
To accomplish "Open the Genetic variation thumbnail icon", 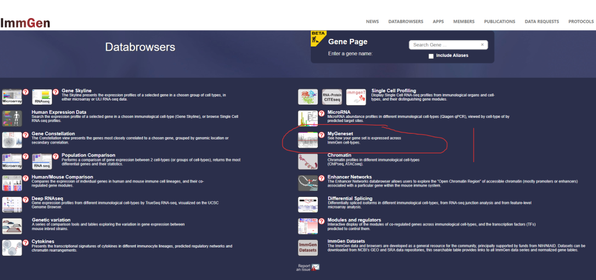I will point(12,226).
